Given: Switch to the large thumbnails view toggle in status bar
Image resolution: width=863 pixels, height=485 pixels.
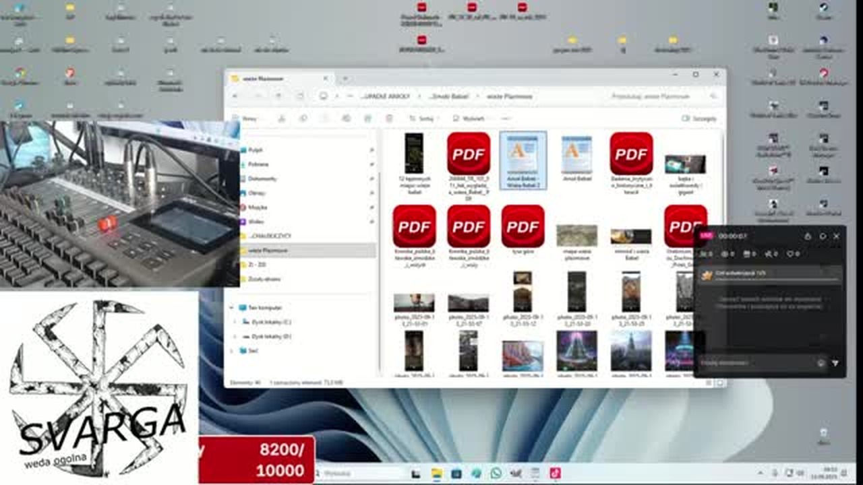Looking at the screenshot, I should 719,383.
